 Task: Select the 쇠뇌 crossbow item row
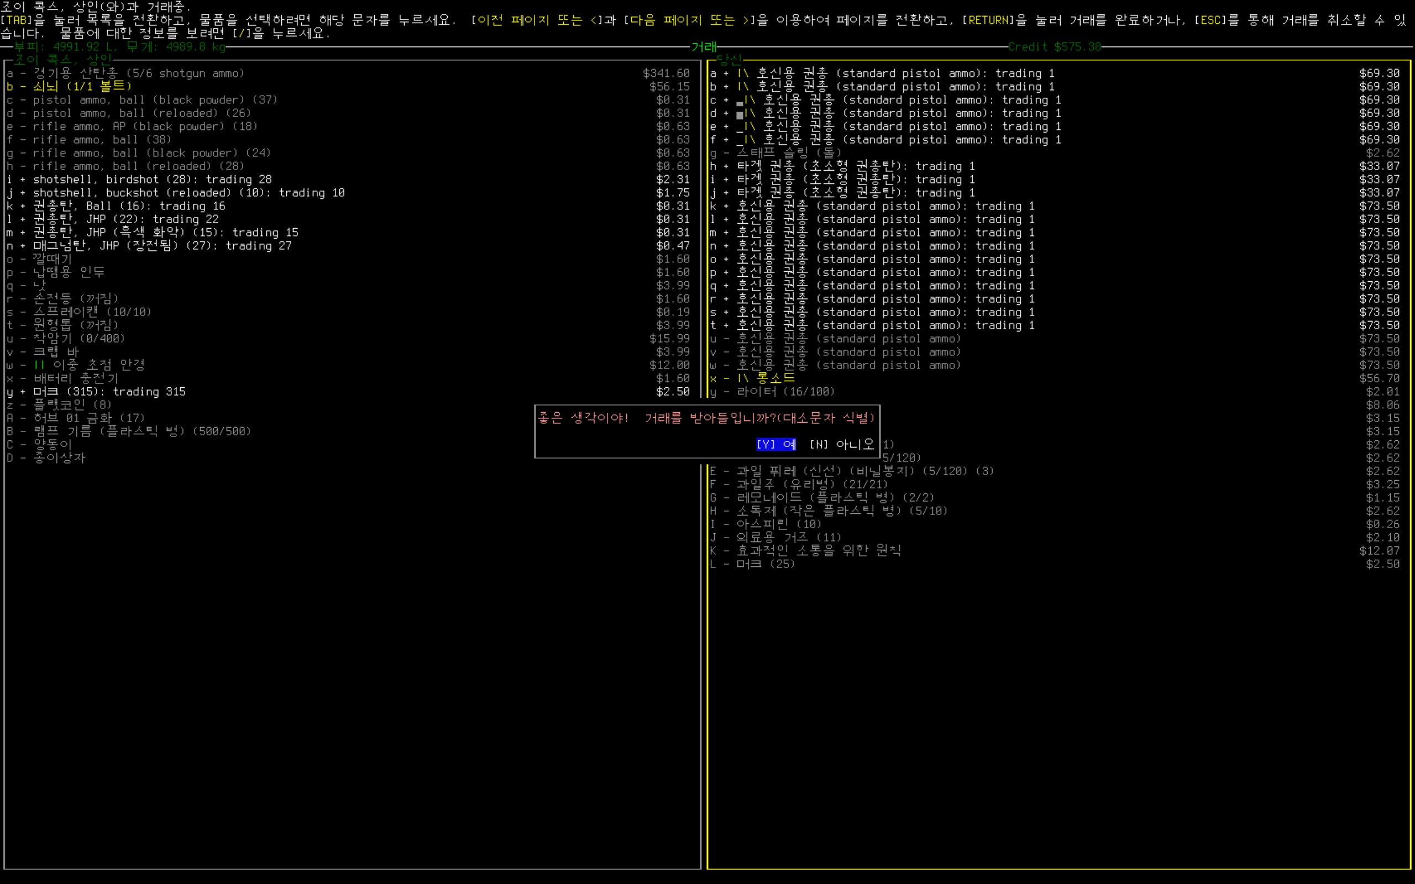[82, 87]
